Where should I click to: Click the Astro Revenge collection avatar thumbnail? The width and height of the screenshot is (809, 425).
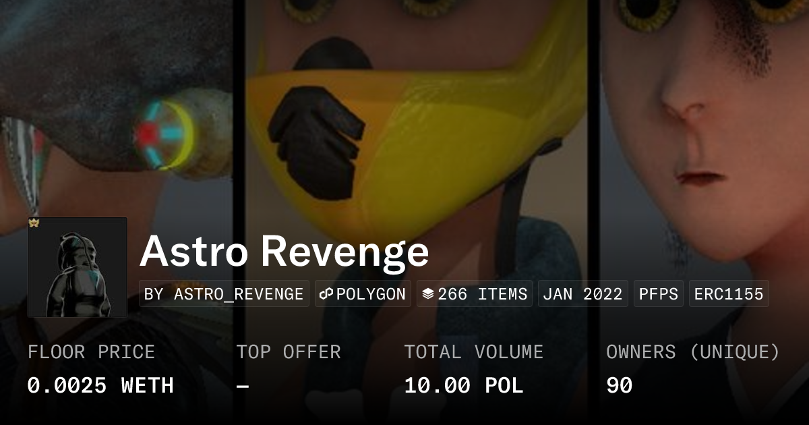tap(78, 267)
